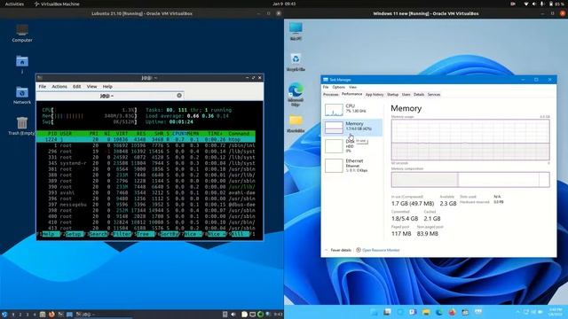Select the messagebus process row in htop

tap(146, 205)
